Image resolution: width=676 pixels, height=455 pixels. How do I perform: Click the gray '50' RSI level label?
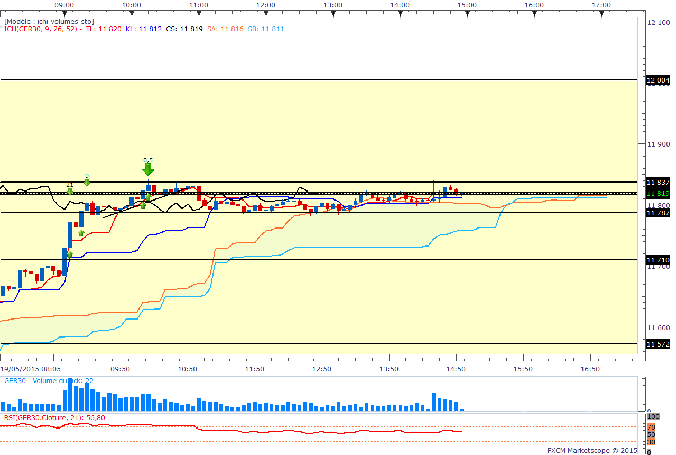(x=651, y=434)
